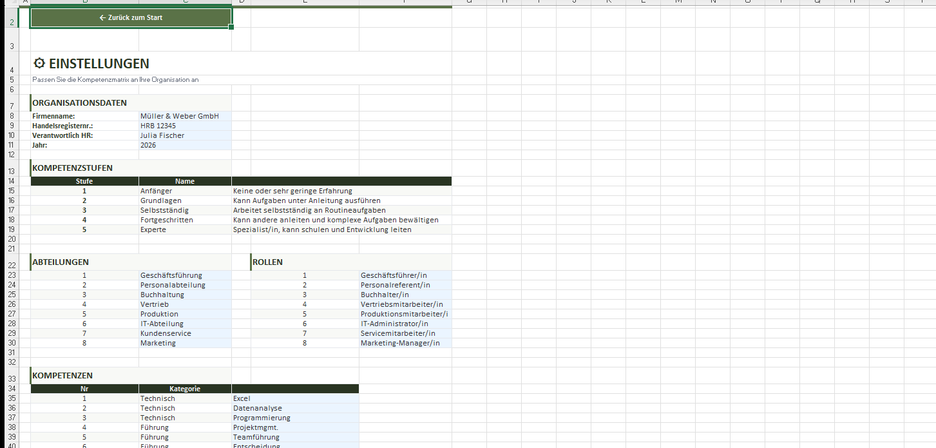Select the Vertrieb department cell
This screenshot has width=936, height=448.
point(184,304)
